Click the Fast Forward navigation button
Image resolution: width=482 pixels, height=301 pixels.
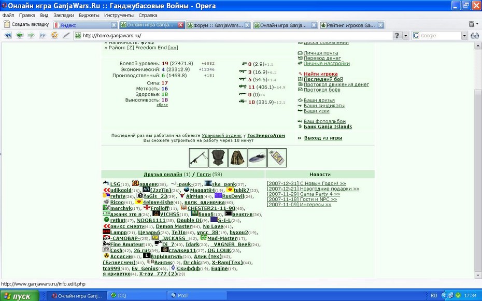42,35
